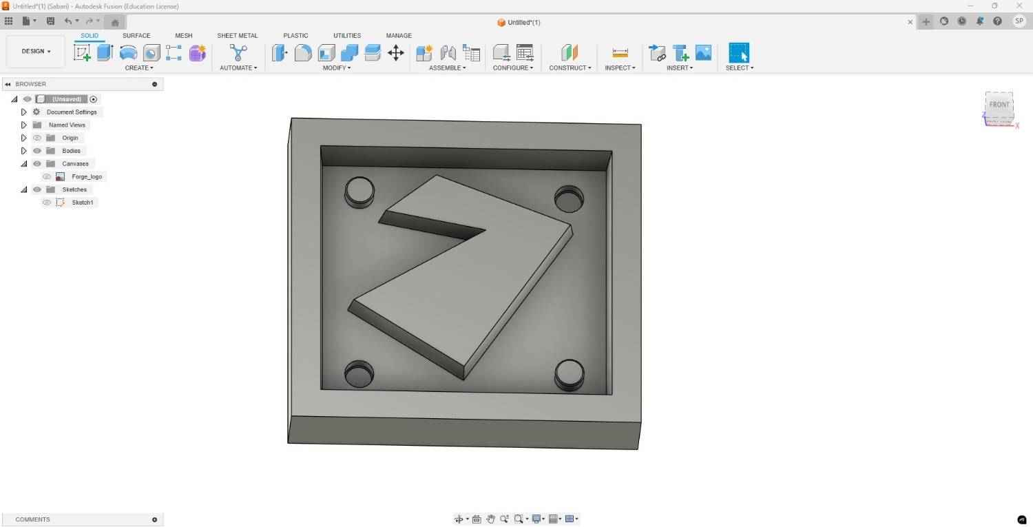The height and width of the screenshot is (527, 1033).
Task: Switch to the PLASTIC tab
Action: click(295, 36)
